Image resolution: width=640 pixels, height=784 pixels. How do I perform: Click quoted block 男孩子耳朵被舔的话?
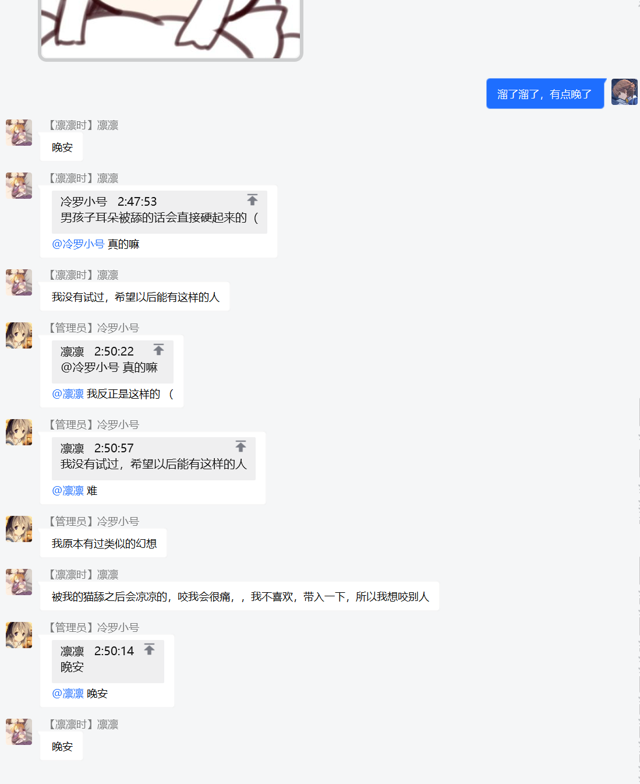[x=160, y=212]
